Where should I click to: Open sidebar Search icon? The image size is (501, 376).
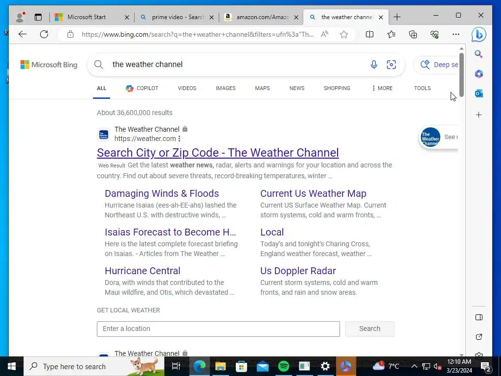click(x=478, y=54)
